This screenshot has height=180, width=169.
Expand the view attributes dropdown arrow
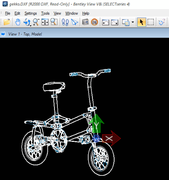133,22
